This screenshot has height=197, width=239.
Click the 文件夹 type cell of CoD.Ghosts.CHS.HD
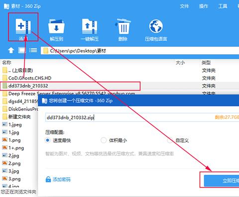tap(209, 78)
